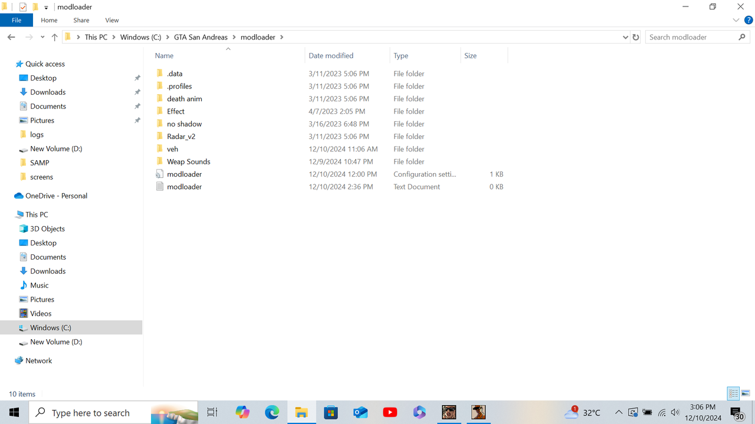Screen dimensions: 755x424
Task: Open pinned Desktop under Quick access
Action: click(43, 78)
